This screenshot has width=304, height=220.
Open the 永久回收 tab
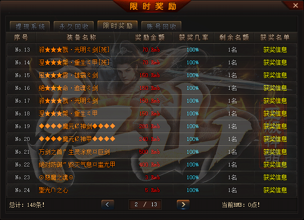point(74,27)
